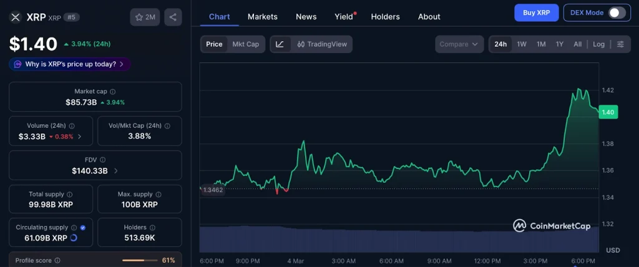Screen dimensions: 639x267
Task: Click the circulating supply progress ring icon
Action: click(x=74, y=238)
